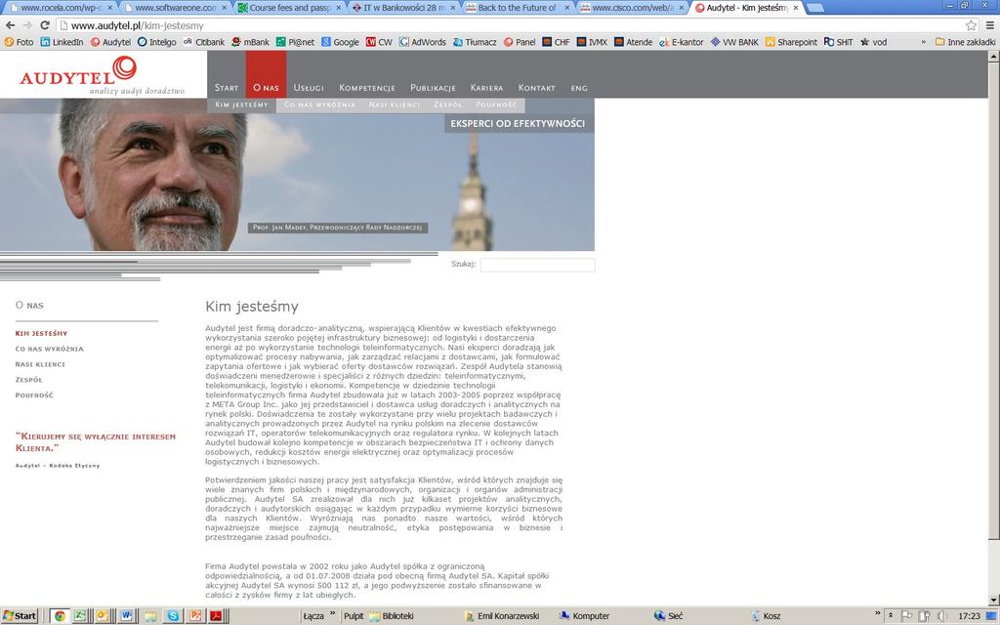Open Skype from the taskbar
The height and width of the screenshot is (625, 1000).
coord(173,616)
